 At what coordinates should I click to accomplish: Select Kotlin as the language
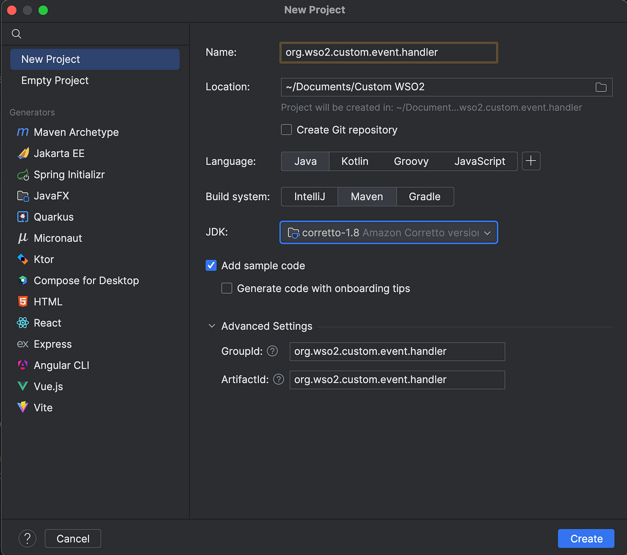point(355,161)
